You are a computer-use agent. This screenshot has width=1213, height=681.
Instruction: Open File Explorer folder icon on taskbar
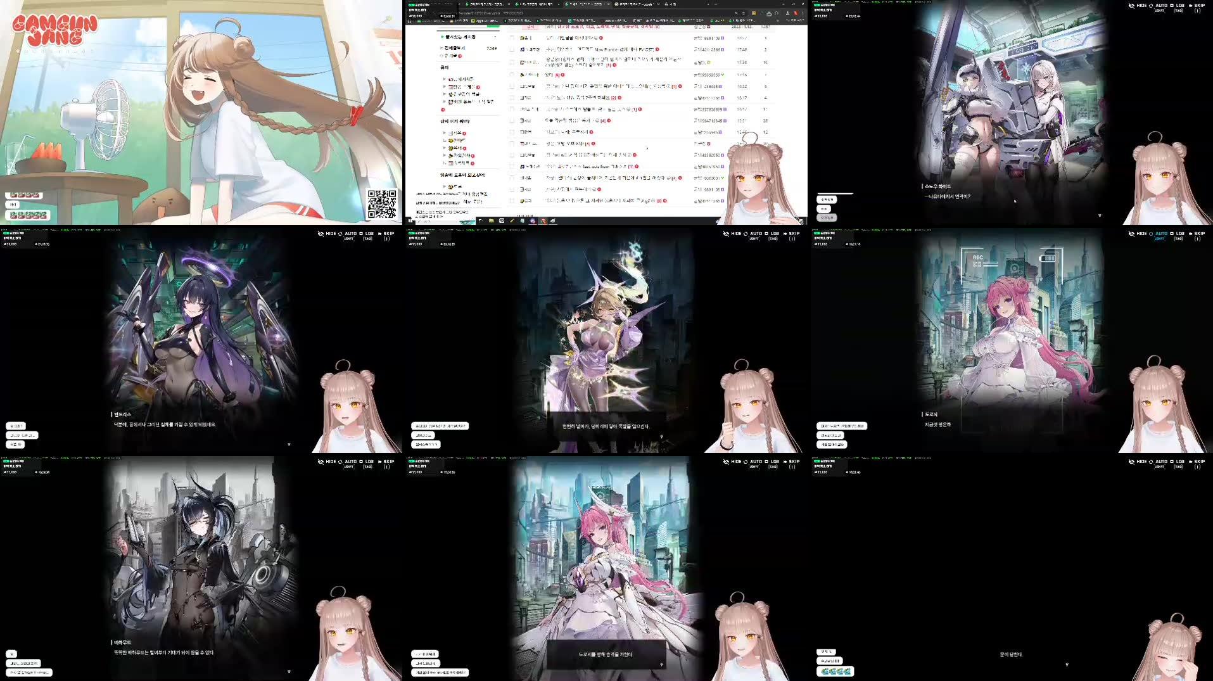pyautogui.click(x=491, y=221)
